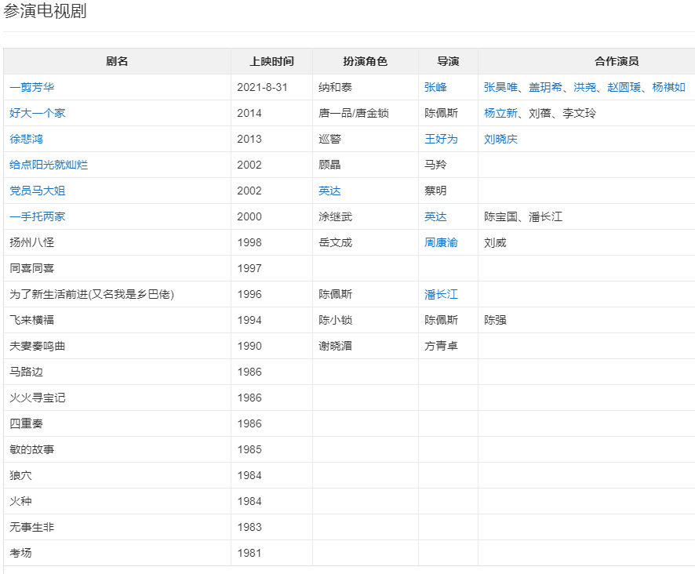Select the role 唐一品/唐金锁

[x=354, y=113]
